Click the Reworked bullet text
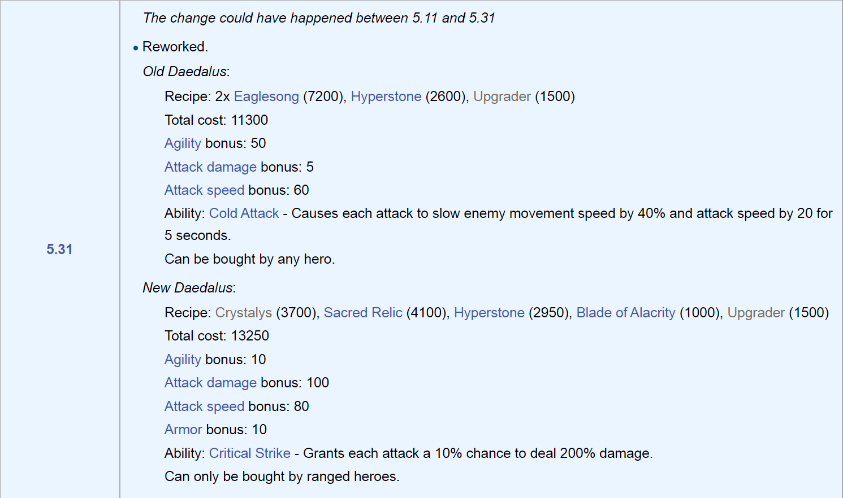 click(x=175, y=47)
